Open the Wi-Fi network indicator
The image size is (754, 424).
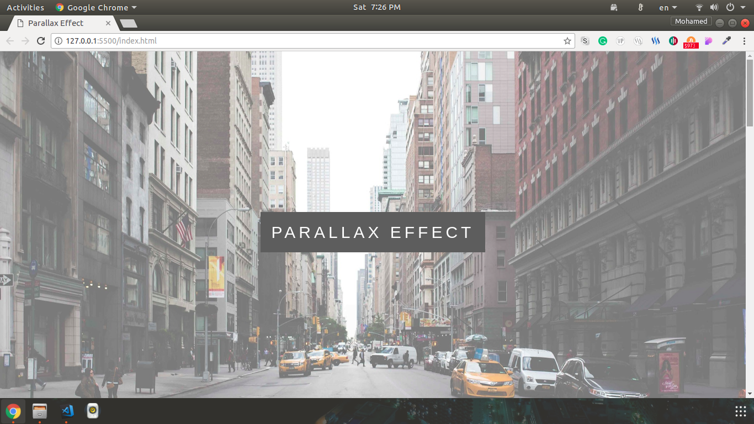[x=699, y=8]
